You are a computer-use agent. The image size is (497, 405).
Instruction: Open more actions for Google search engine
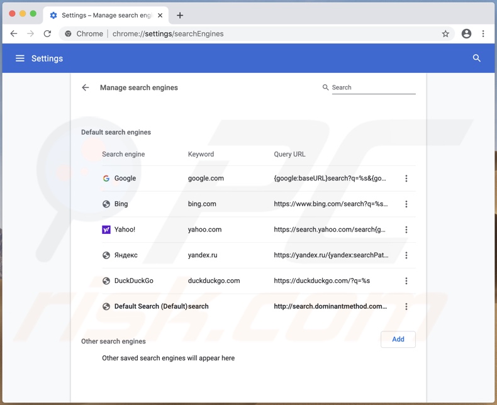pos(406,179)
